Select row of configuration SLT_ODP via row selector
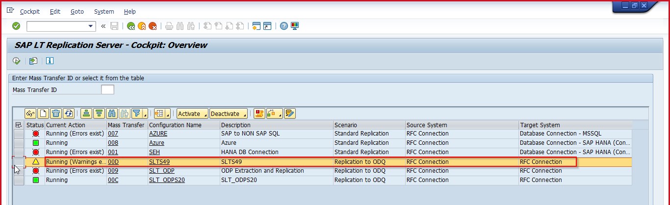Screen dimensions: 670x205 pyautogui.click(x=19, y=171)
